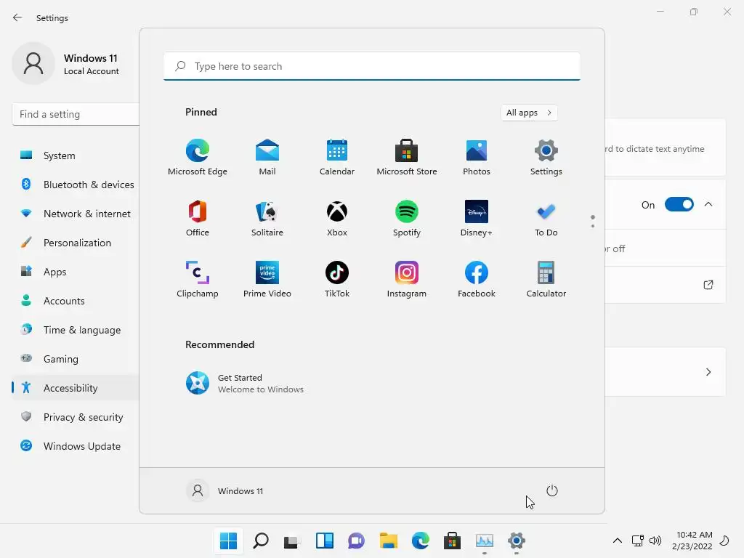Screen dimensions: 744x558
Task: Select Gaming in Settings sidebar
Action: 76,359
